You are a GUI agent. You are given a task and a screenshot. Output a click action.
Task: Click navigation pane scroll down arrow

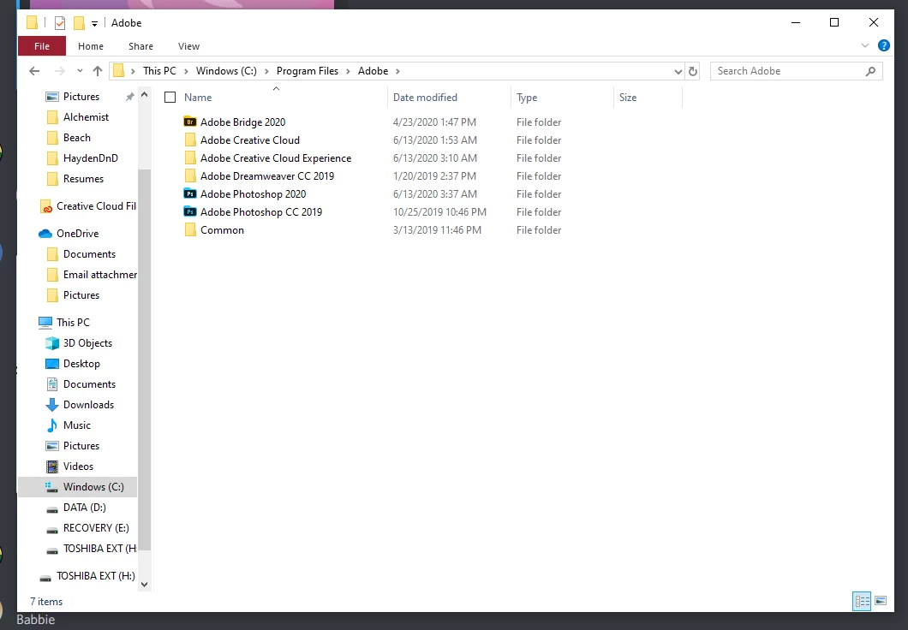pyautogui.click(x=144, y=585)
